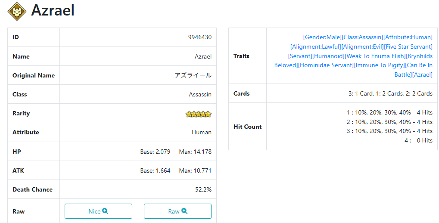Screen dimensions: 439x223
Task: Click the Rarity row label
Action: point(21,113)
